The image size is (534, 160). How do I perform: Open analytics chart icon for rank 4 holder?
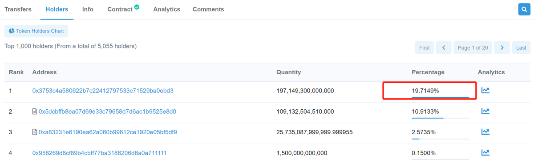click(x=485, y=153)
